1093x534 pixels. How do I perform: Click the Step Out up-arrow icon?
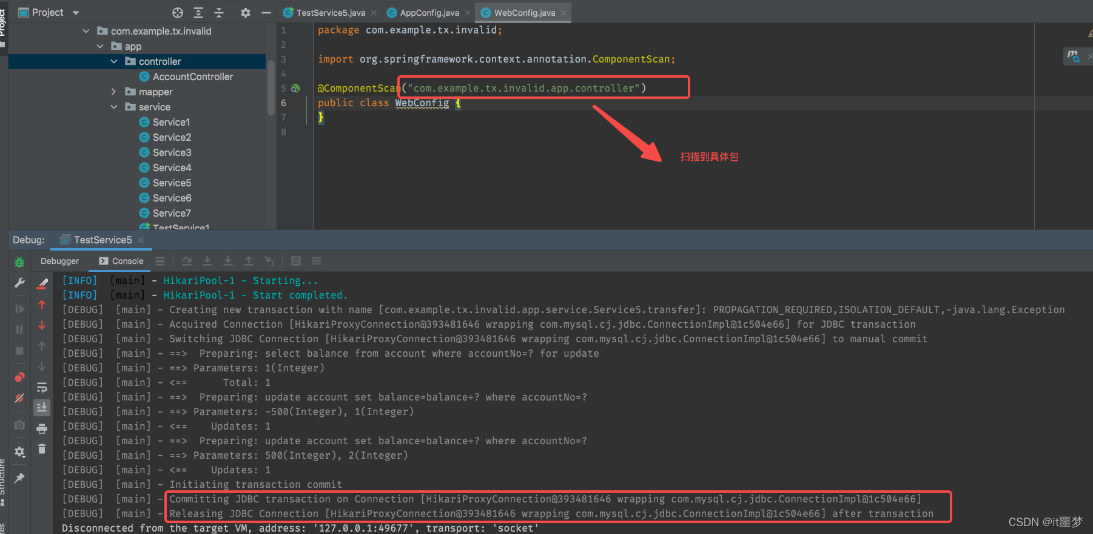[249, 261]
